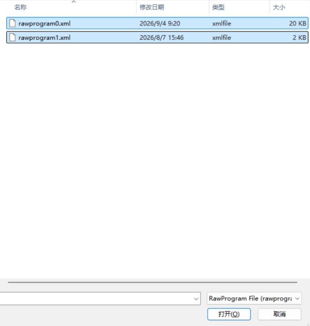Click the 2 KB size cell

pos(299,38)
